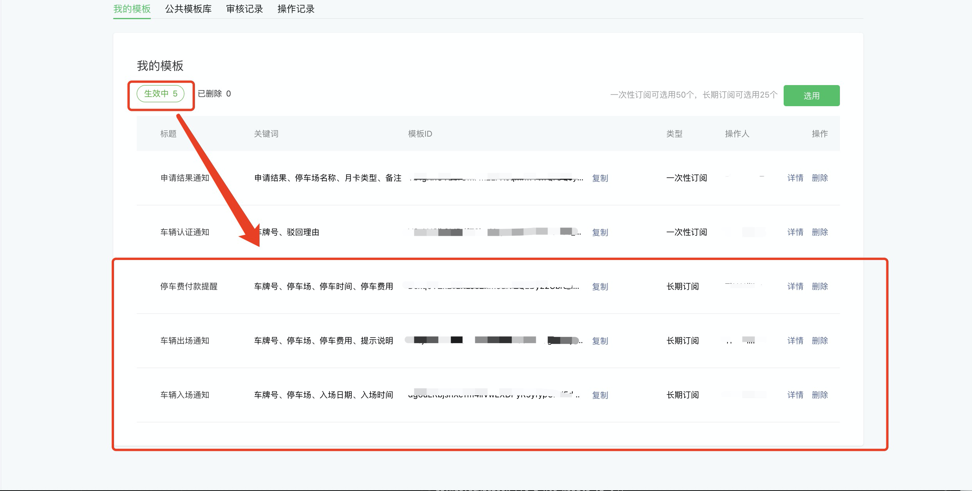Switch to the 公共模板库 tab
Screen dimensions: 972x491
[188, 9]
